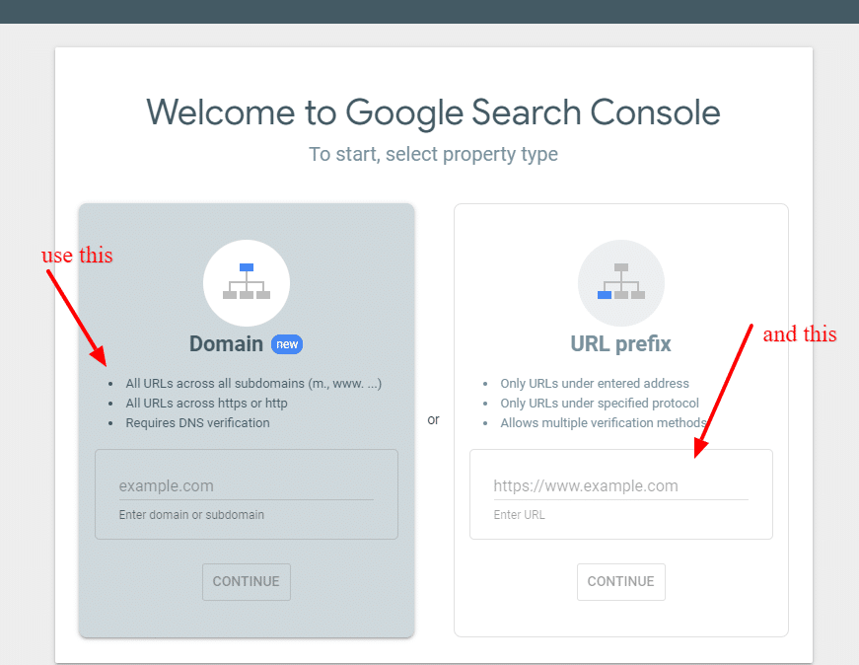Click 'Welcome to Google Search Console' heading
Screen dimensions: 859x665
(x=433, y=112)
